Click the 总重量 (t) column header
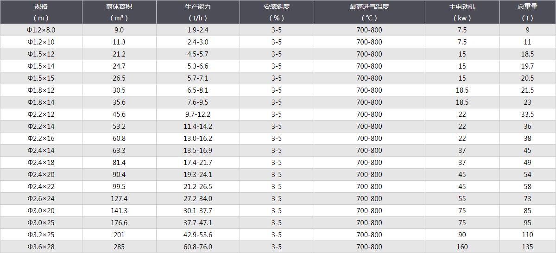Viewport: 556px width, 253px height. tap(527, 12)
